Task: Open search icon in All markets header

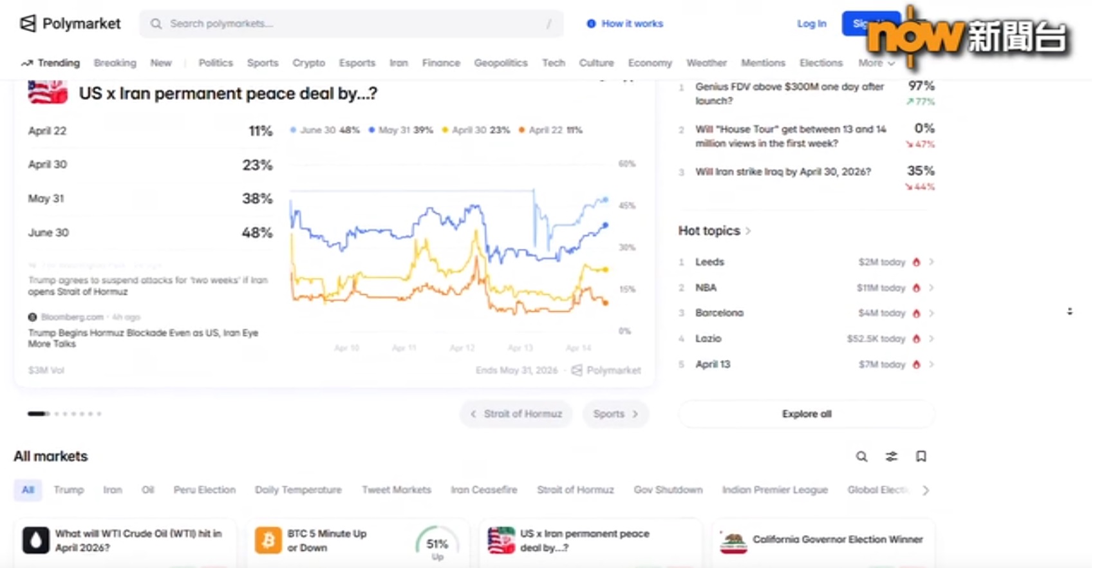Action: [861, 457]
